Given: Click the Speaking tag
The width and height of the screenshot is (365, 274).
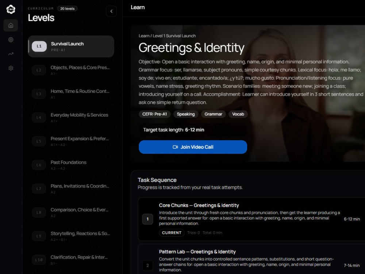Looking at the screenshot, I should point(186,114).
